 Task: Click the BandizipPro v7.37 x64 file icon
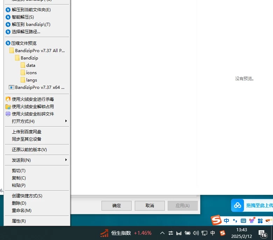12,87
